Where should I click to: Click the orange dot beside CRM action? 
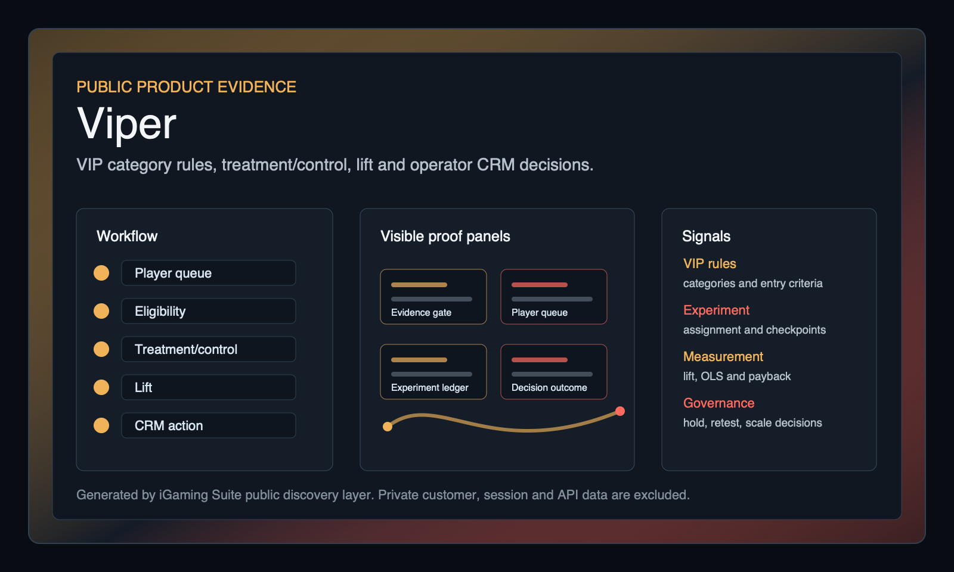101,425
